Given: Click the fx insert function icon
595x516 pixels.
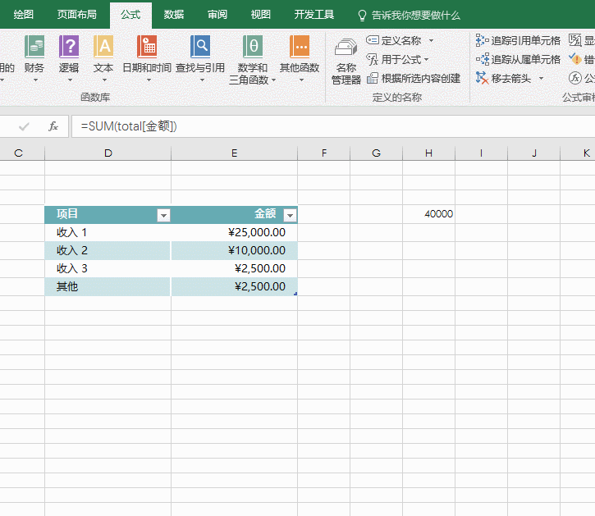Looking at the screenshot, I should [53, 126].
